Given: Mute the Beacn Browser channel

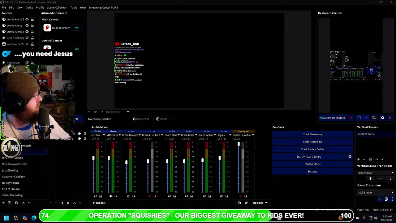Looking at the screenshot, I should tap(128, 196).
